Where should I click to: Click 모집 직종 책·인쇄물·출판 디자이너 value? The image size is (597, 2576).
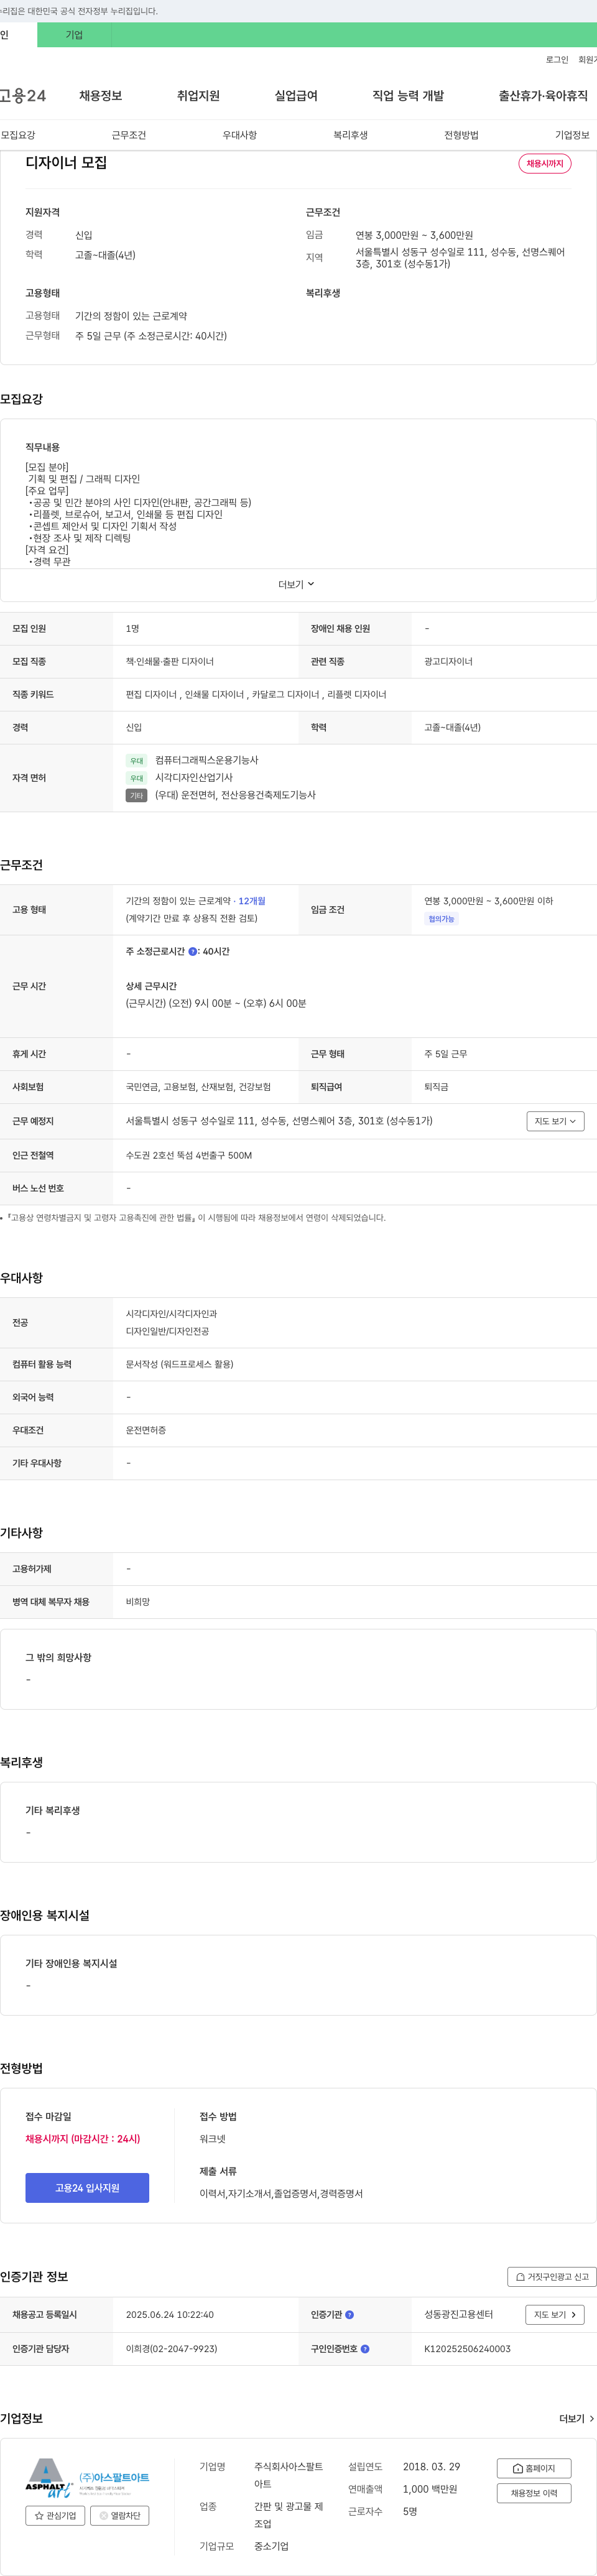170,662
